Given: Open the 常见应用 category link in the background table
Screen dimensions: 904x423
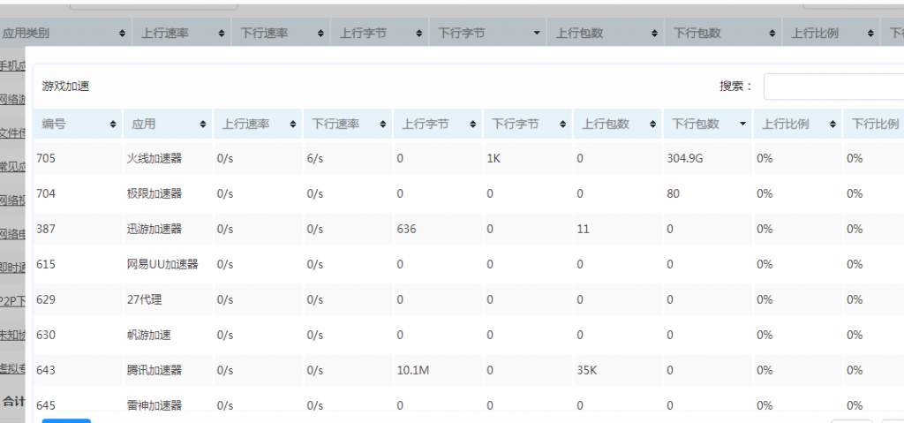Looking at the screenshot, I should 12,166.
